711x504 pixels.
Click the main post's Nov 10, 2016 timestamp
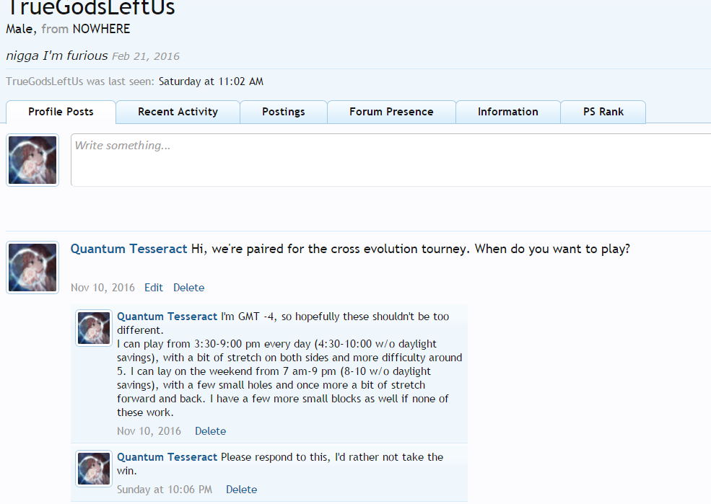tap(102, 288)
